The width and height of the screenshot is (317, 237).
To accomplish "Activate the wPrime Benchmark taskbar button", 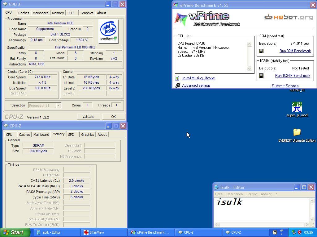I will [151, 232].
